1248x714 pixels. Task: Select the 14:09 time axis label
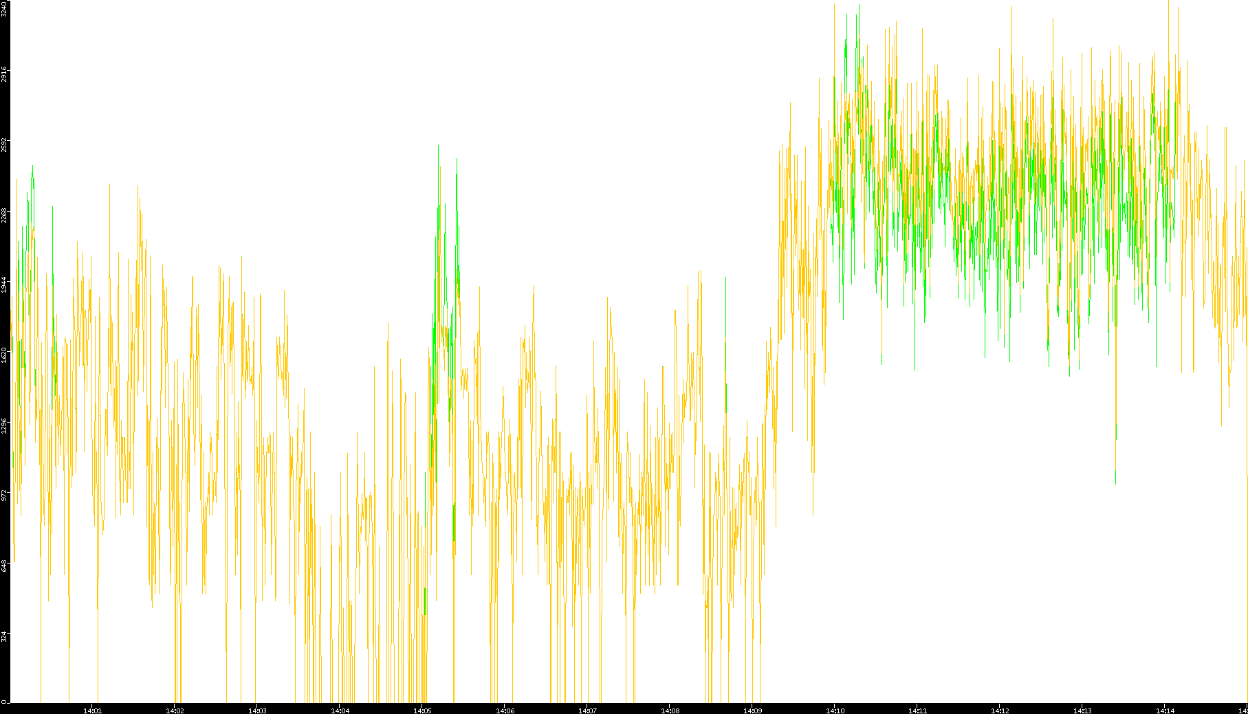click(x=753, y=711)
